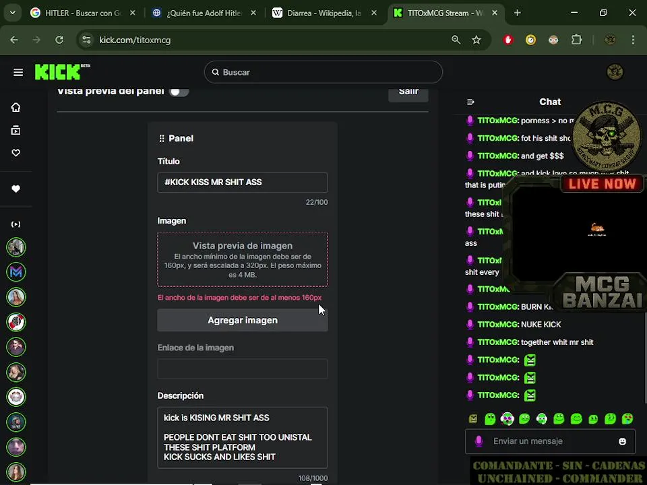Switch to the Diarrea - Wikipedia tab
The image size is (647, 485).
(324, 13)
